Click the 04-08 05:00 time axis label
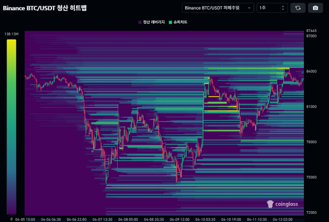Viewport: 329px width, 222px height. 128,220
